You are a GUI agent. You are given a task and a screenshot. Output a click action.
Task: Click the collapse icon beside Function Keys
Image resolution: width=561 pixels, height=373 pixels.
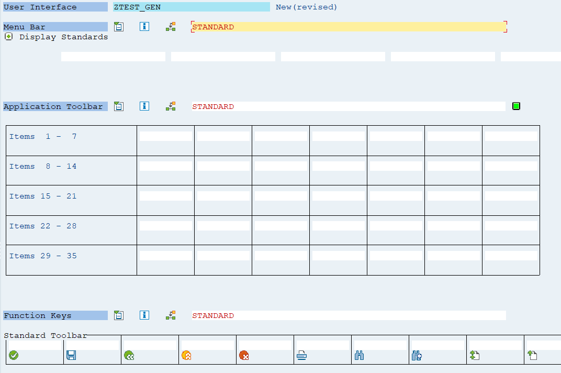tap(119, 315)
